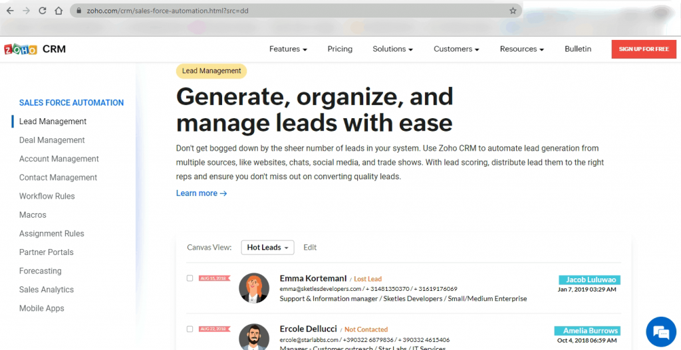Click the browser forward arrow
Viewport: 681px width, 350px height.
[x=26, y=11]
